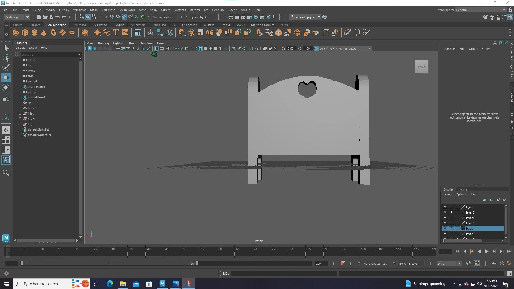
Task: Switch to the Sculpting shelf tab
Action: click(79, 25)
